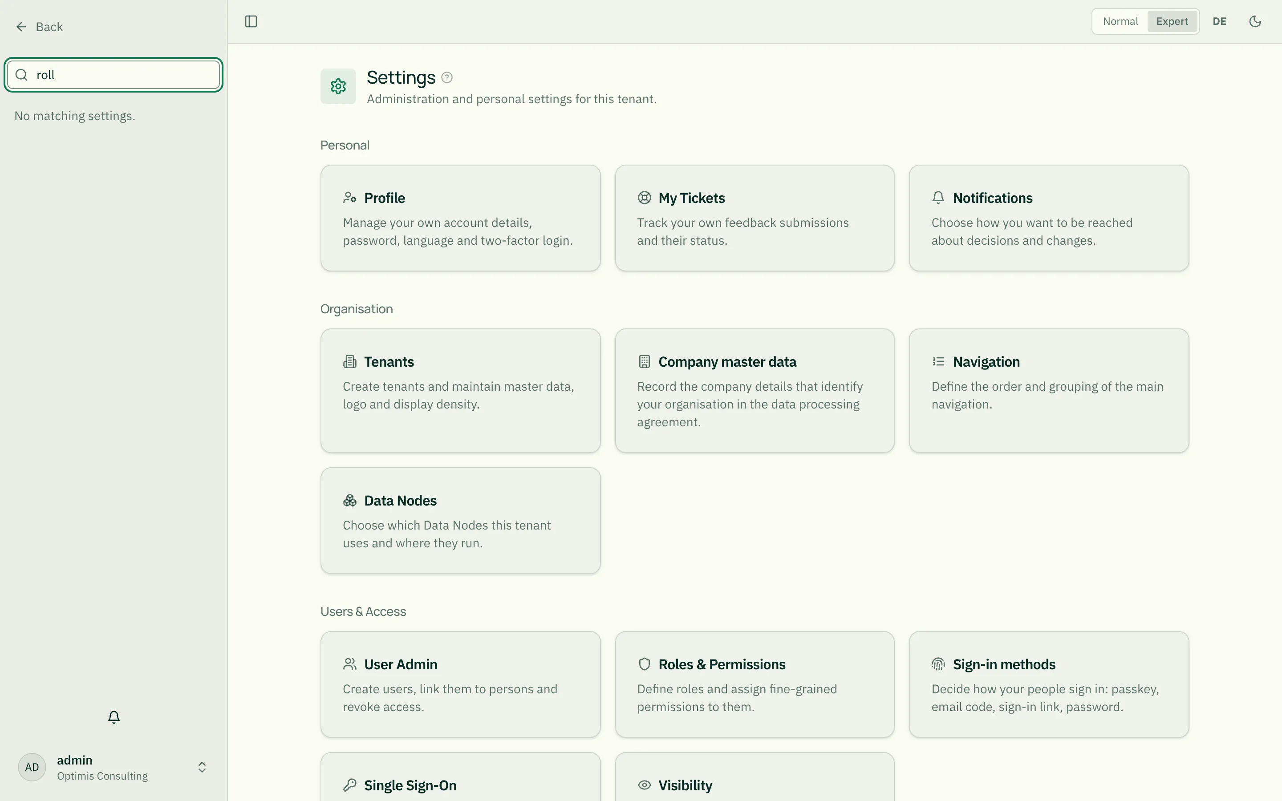Click the AD avatar circle

click(x=32, y=768)
